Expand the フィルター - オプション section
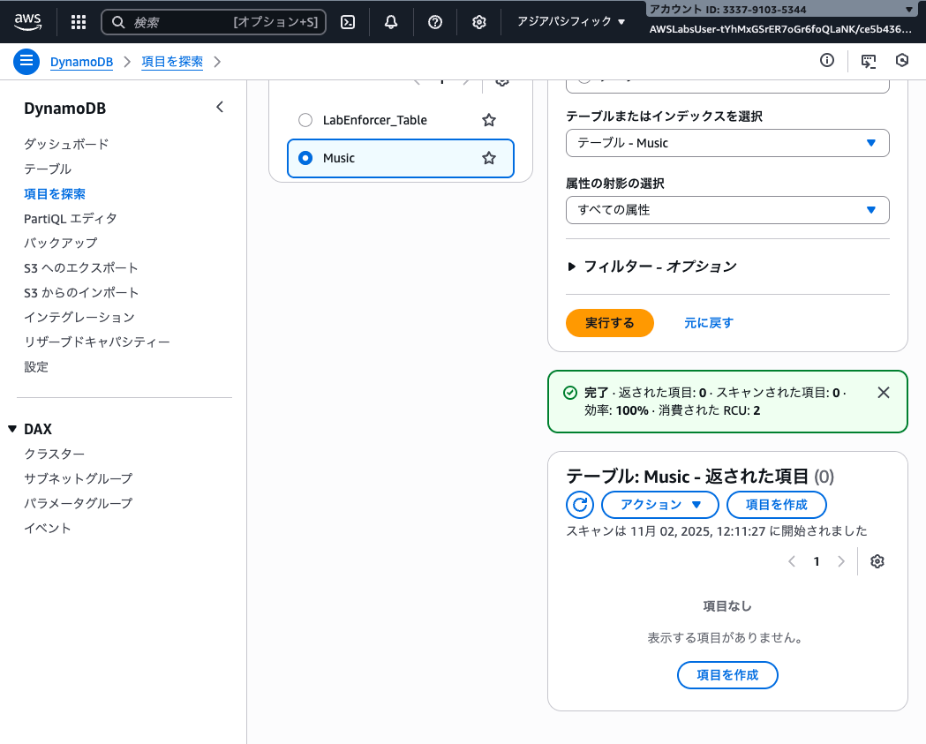The image size is (926, 744). click(652, 267)
